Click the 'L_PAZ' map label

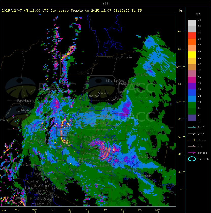[x=171, y=186]
